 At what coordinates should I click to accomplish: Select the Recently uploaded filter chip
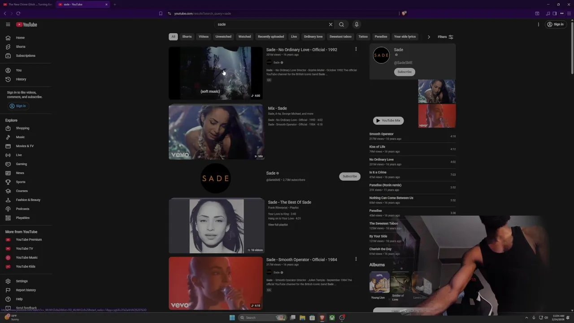(271, 37)
